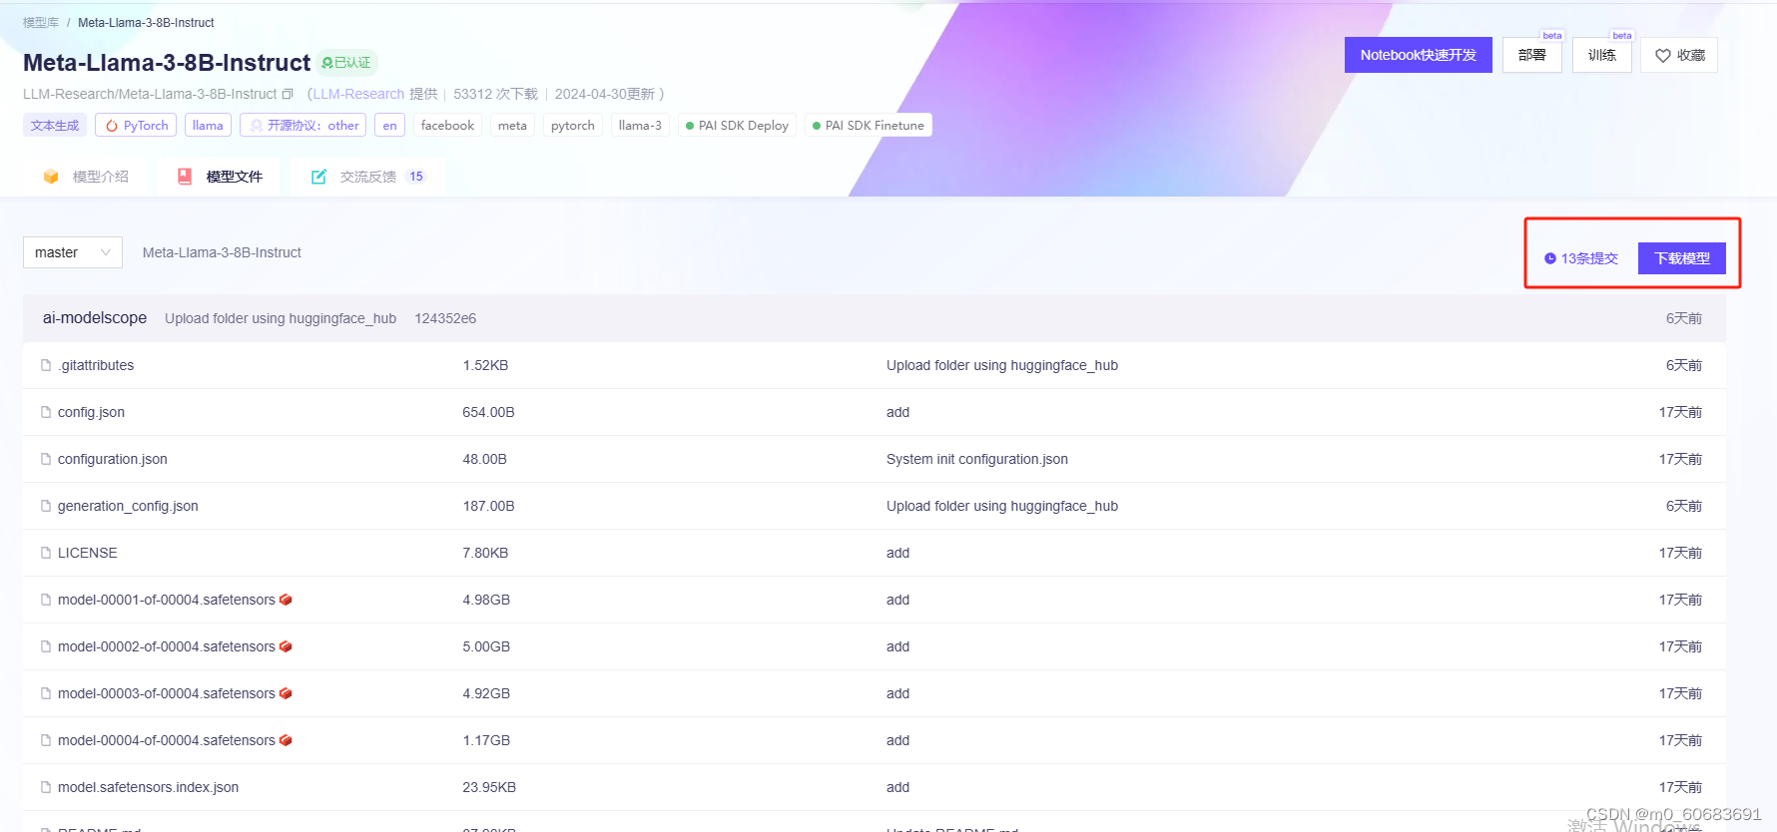This screenshot has height=832, width=1777.
Task: Click the PAI SDK Deploy tag
Action: point(737,125)
